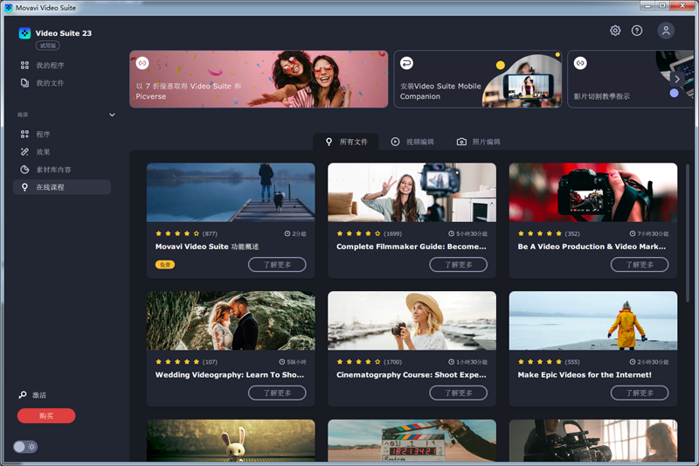This screenshot has width=699, height=466.
Task: Click 了解更多 on Complete Filmmaker Guide card
Action: [x=458, y=264]
